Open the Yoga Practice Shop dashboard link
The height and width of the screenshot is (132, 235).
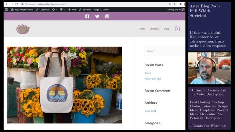coord(22,10)
